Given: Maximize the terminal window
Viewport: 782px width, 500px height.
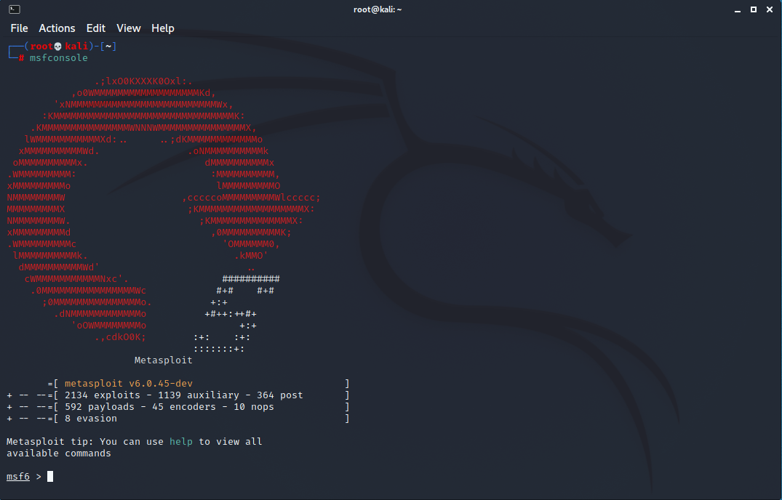Looking at the screenshot, I should click(754, 9).
